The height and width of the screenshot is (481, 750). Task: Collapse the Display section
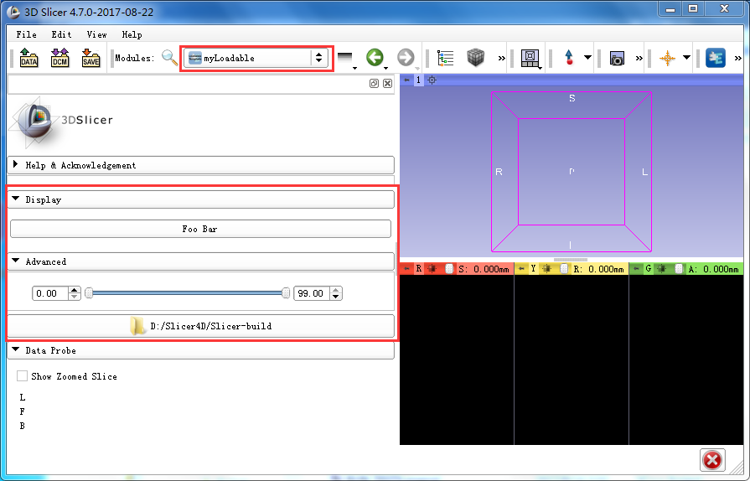tap(201, 199)
